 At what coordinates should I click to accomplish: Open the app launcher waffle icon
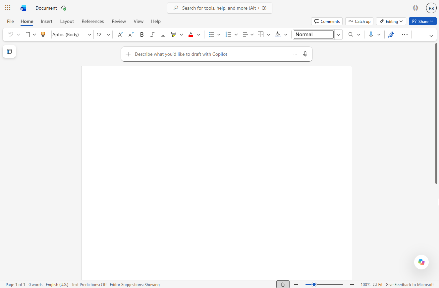pos(8,8)
